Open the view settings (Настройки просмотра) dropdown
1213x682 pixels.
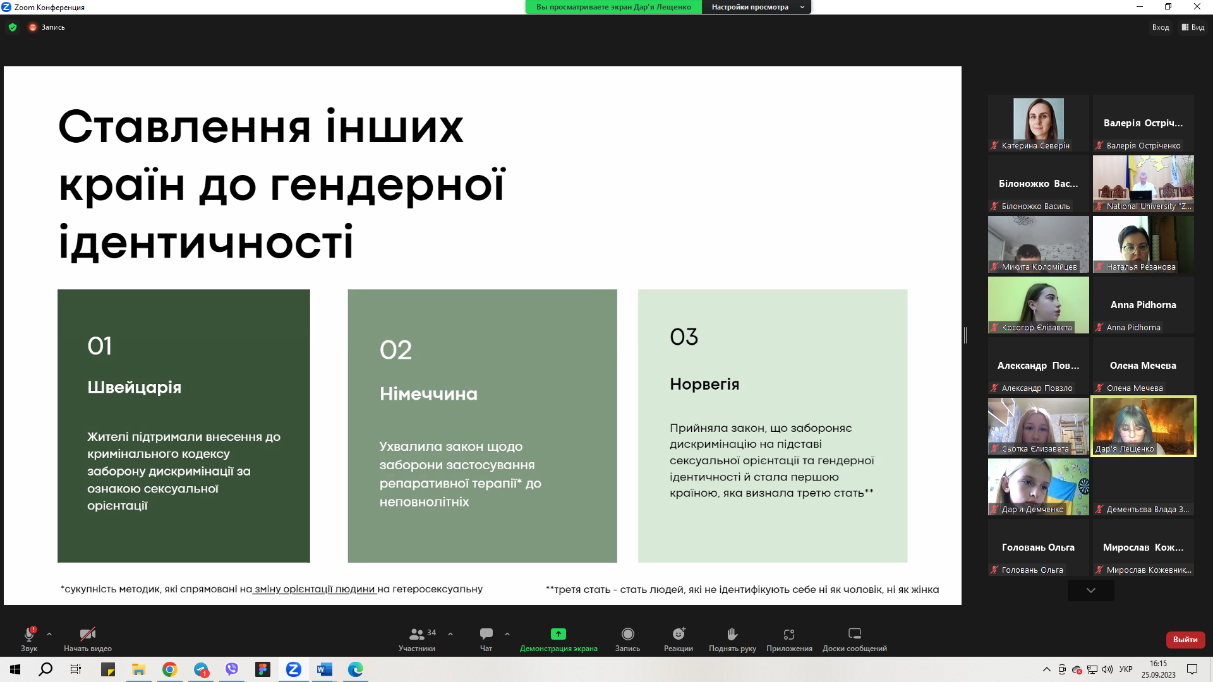pyautogui.click(x=756, y=7)
